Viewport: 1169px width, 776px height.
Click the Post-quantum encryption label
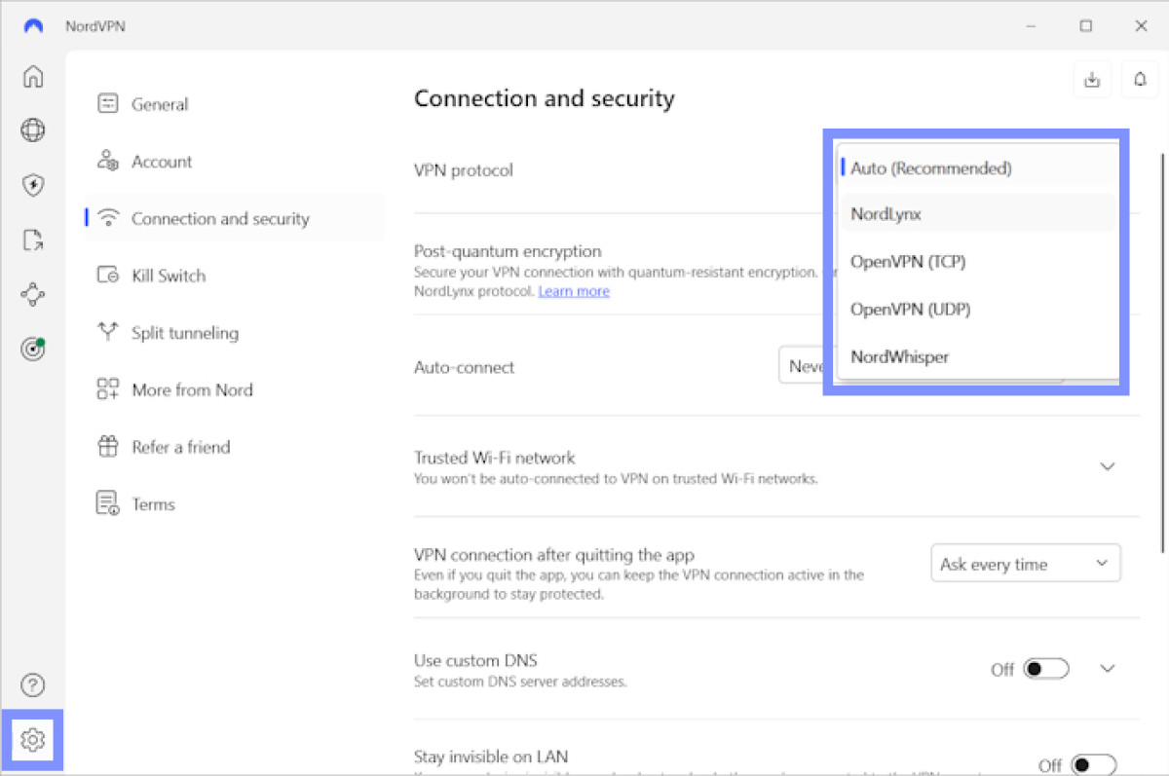pyautogui.click(x=508, y=251)
